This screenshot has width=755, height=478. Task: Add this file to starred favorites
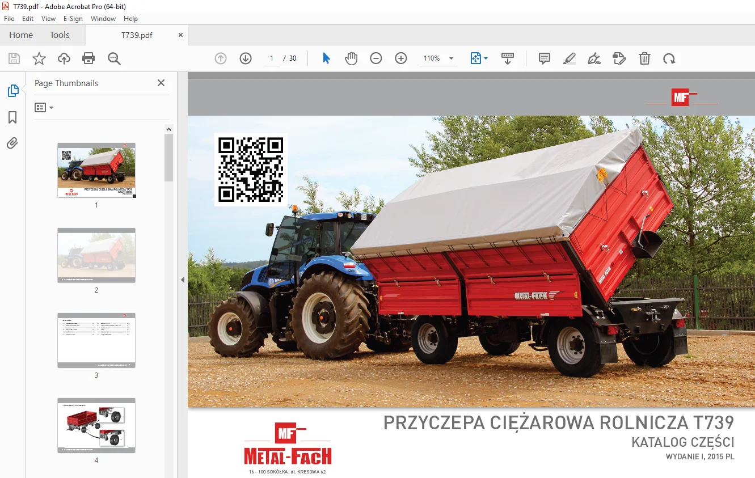pyautogui.click(x=39, y=58)
